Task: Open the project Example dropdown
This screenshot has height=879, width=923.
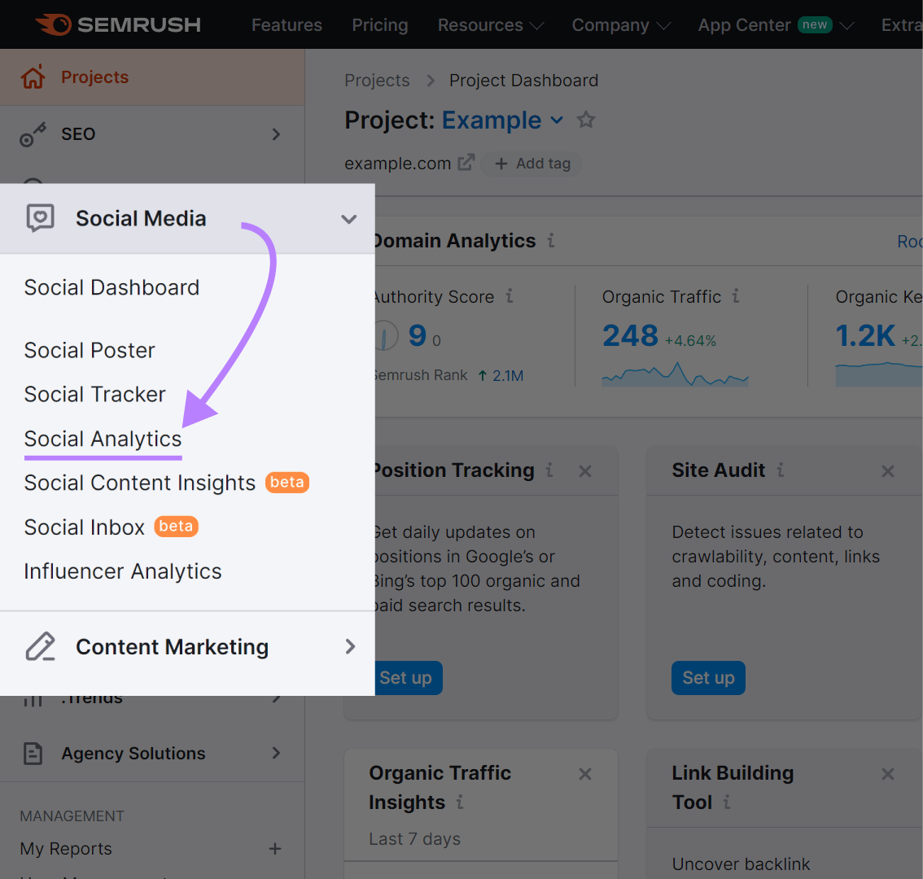Action: tap(556, 120)
